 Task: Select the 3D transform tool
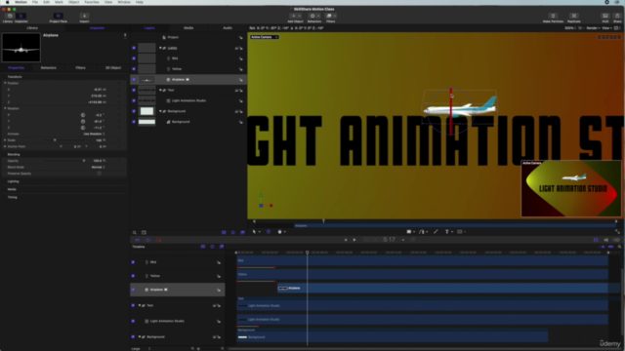[269, 232]
